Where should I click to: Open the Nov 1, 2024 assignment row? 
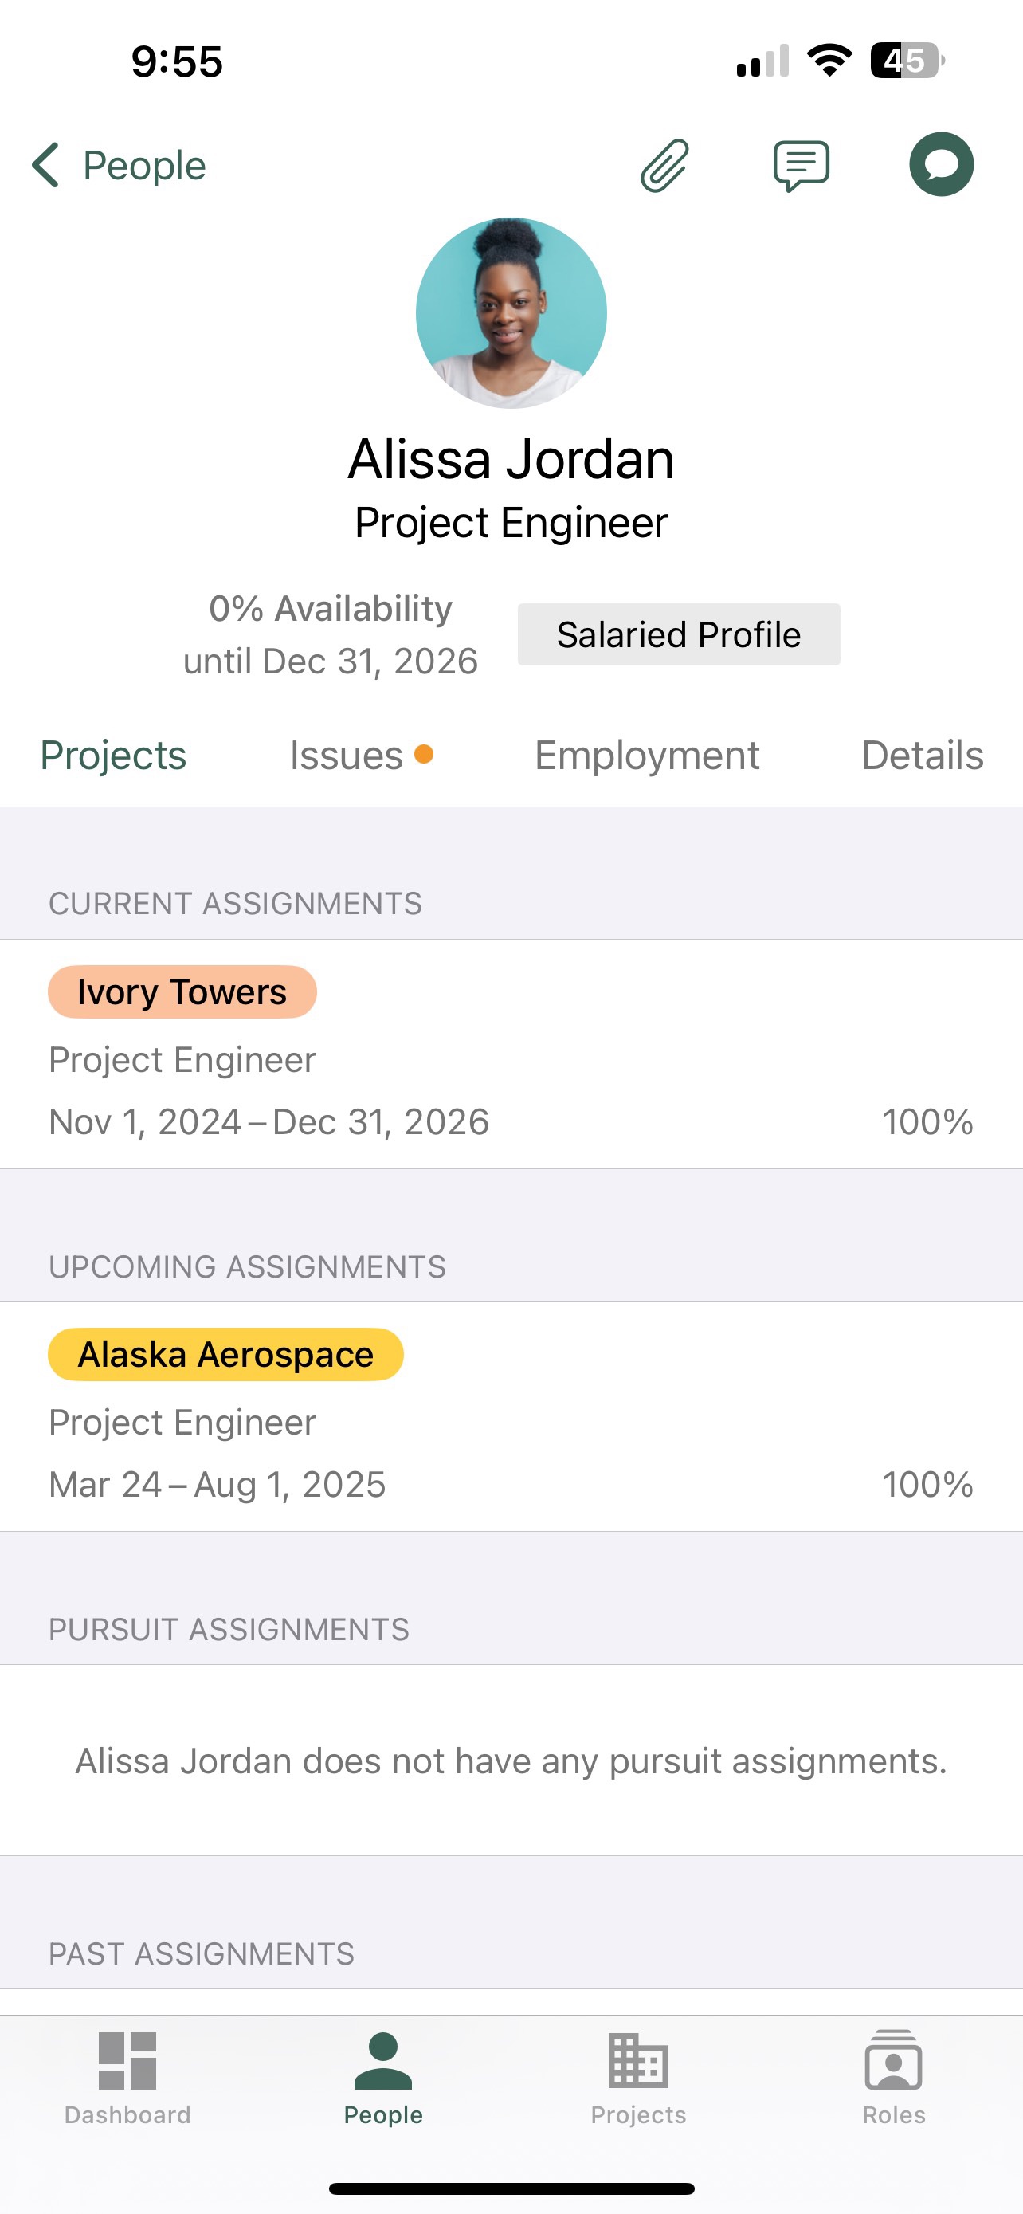click(511, 1054)
